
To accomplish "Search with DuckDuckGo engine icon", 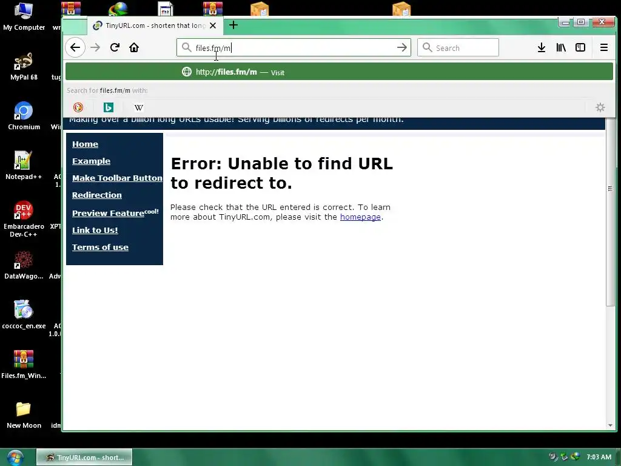I will tap(78, 107).
